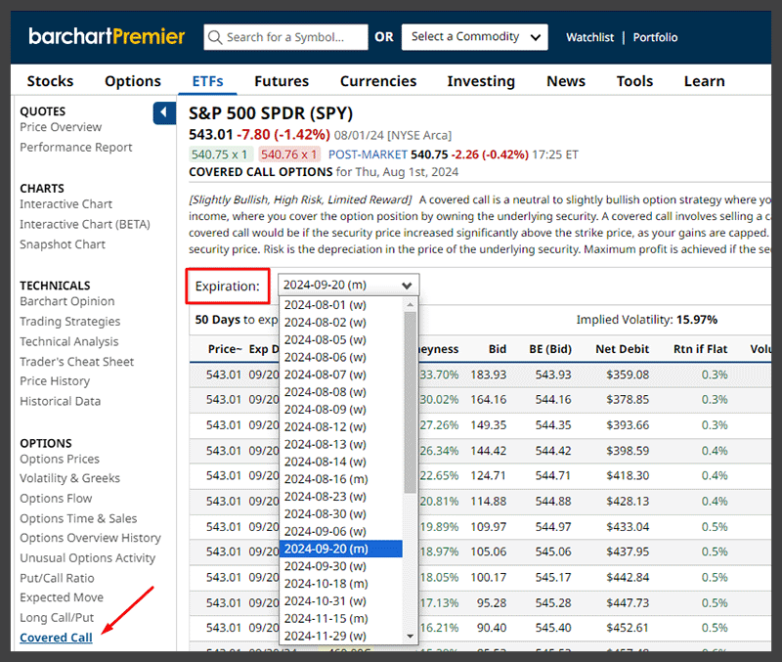
Task: View Unusual Options Activity
Action: click(86, 557)
